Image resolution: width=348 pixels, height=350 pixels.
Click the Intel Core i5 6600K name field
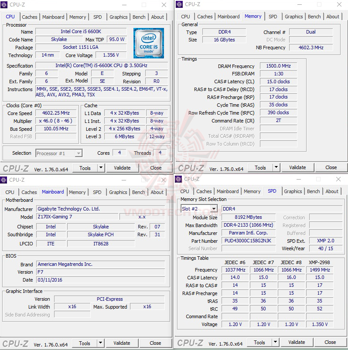pyautogui.click(x=81, y=31)
